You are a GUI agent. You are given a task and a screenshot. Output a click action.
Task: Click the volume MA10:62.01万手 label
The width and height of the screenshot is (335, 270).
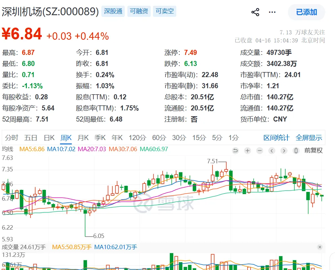click(x=116, y=247)
